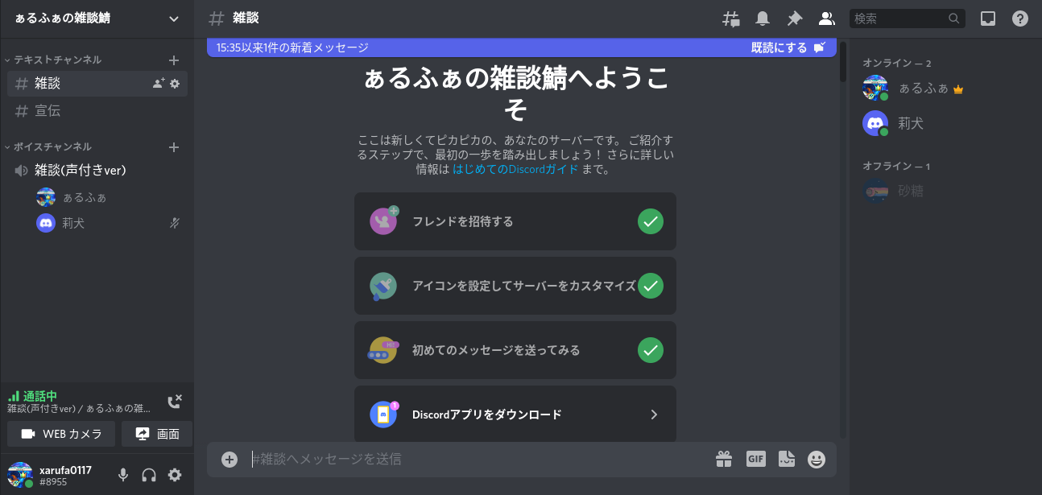Click 莉犬's muted microphone icon
This screenshot has width=1042, height=495.
click(x=174, y=223)
